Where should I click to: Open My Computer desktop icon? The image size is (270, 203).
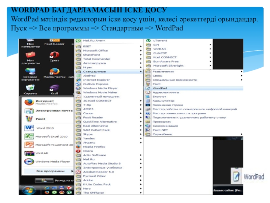(x=30, y=43)
